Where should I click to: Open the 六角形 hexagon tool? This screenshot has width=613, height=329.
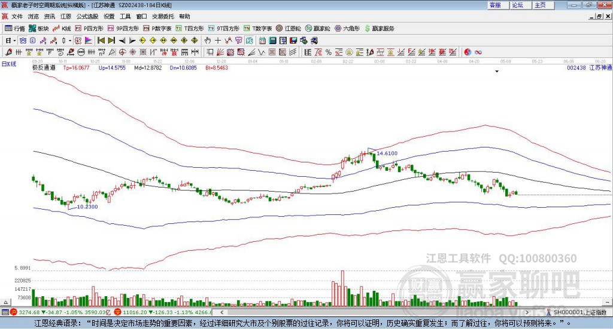pyautogui.click(x=347, y=29)
